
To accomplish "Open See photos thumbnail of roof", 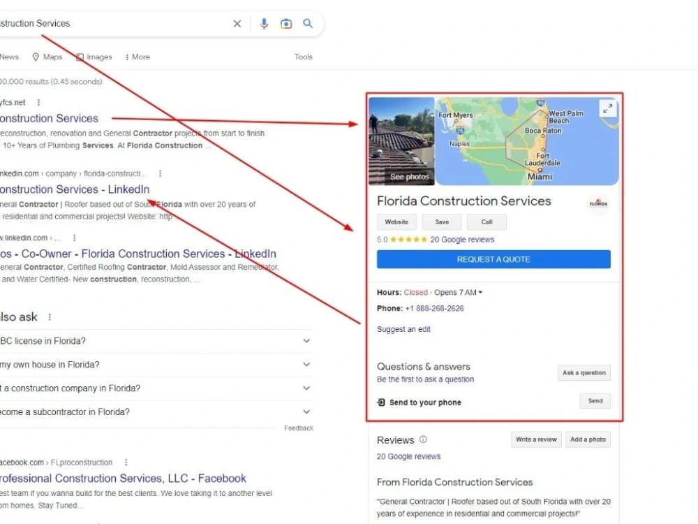I will pos(401,141).
